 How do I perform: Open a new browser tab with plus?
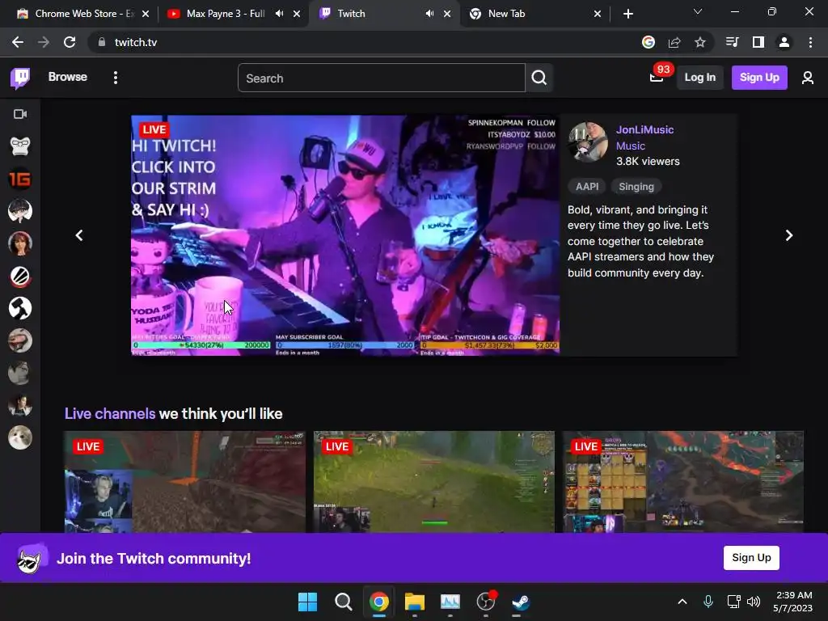click(x=627, y=14)
